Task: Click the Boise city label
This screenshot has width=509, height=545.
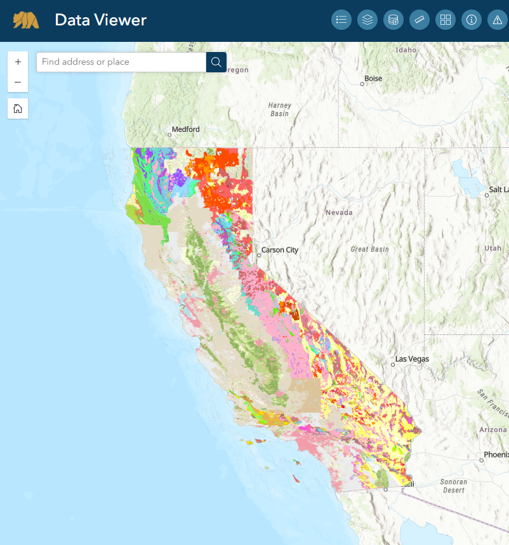Action: (x=373, y=79)
